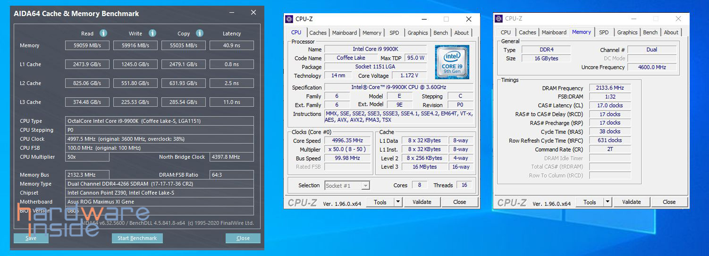
Task: Click the Write info icon in AIDA64
Action: point(152,33)
